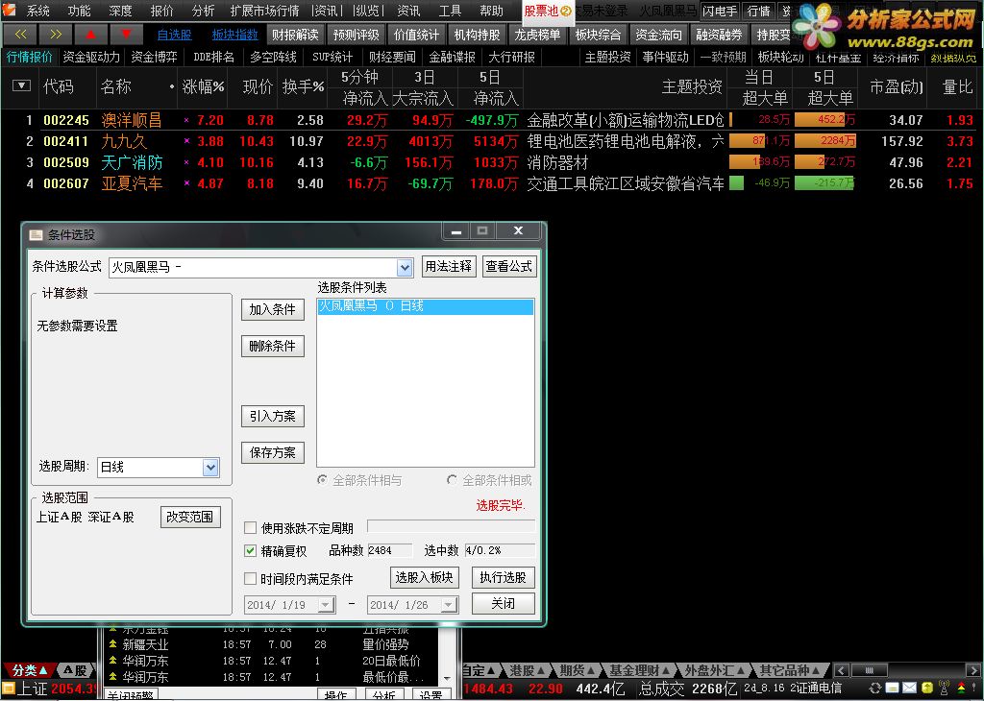This screenshot has height=701, width=984.
Task: Click alert icon beside 新疆天业 row
Action: coord(113,644)
